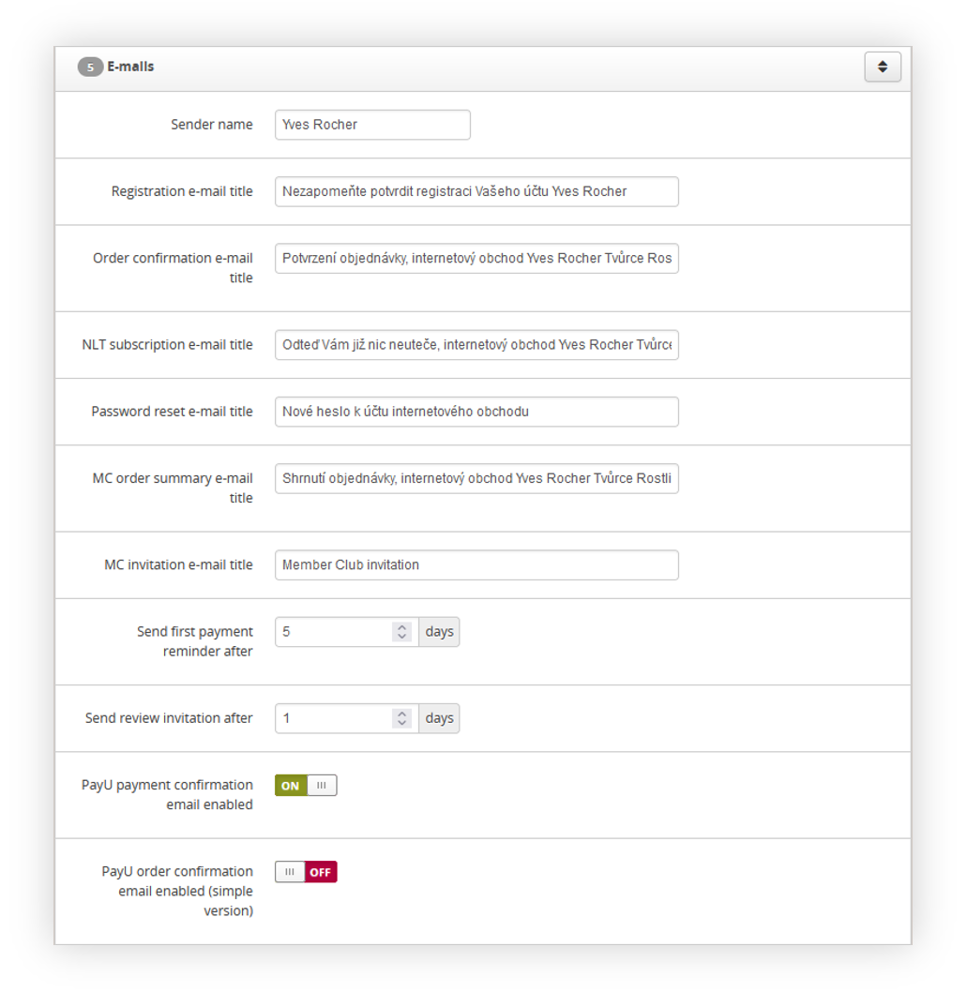Click the 'PayU payment confirmation email enabled' label
Screen dimensions: 967x992
point(167,794)
